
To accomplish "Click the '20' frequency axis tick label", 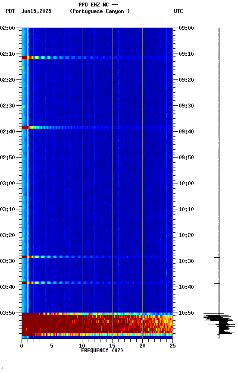I will click(x=142, y=346).
